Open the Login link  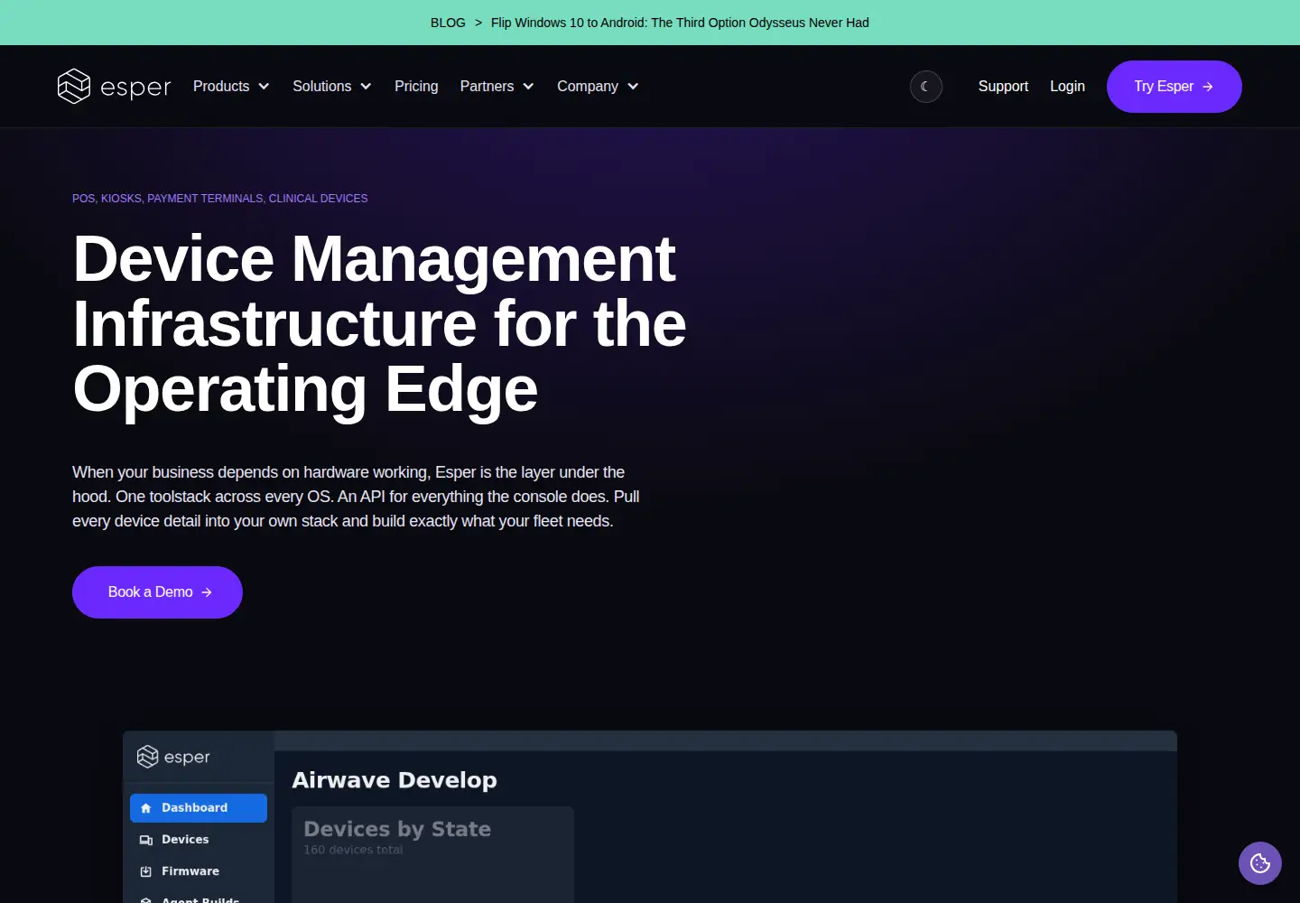pos(1067,87)
